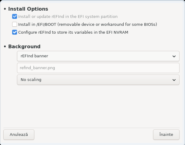Click the empty box before Install in /EFI/BOOT
Image resolution: width=185 pixels, height=145 pixels.
click(x=15, y=24)
